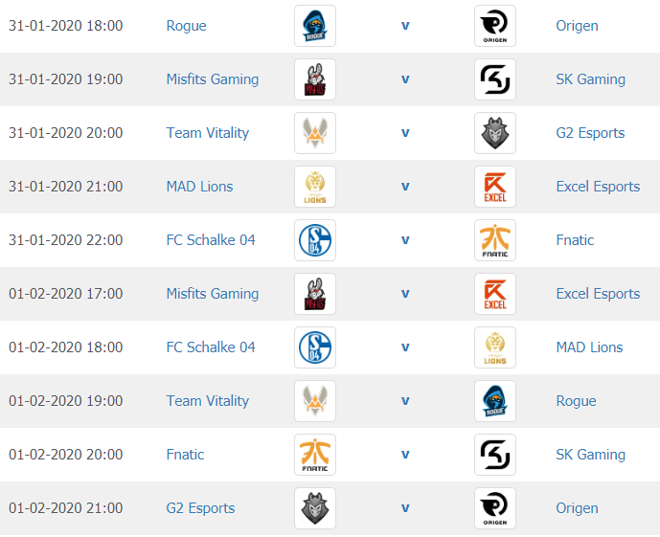Click the 'v' match link for MAD Lions vs Excel
Screen dimensions: 660x537
tap(405, 187)
